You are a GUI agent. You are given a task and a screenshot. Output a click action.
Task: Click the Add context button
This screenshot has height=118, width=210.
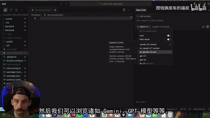pyautogui.click(x=144, y=16)
